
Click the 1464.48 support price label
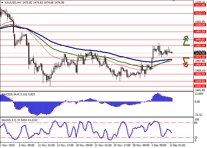click(200, 65)
